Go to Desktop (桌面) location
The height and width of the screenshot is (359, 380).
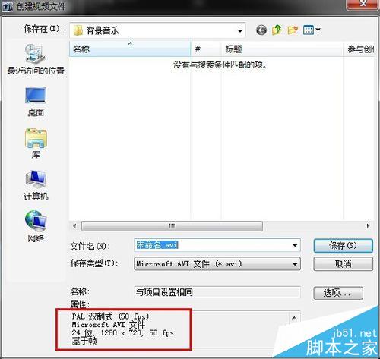click(x=36, y=102)
